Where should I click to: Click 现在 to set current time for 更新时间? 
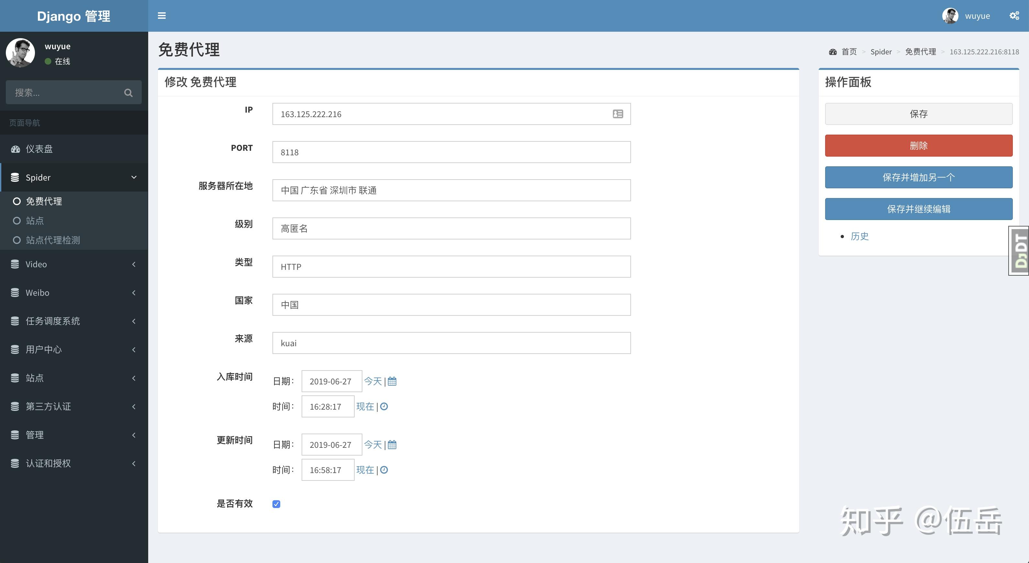366,469
